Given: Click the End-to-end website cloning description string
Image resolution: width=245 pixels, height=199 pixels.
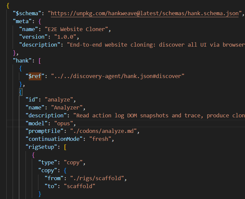Looking at the screenshot, I should (x=156, y=45).
